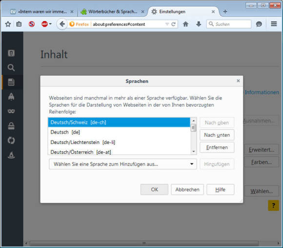Confirm the Sprachen dialog with OK
The width and height of the screenshot is (283, 248).
tap(154, 189)
